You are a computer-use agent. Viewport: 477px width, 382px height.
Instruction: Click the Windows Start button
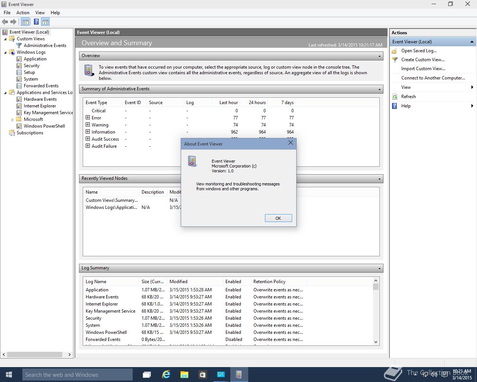[x=9, y=375]
